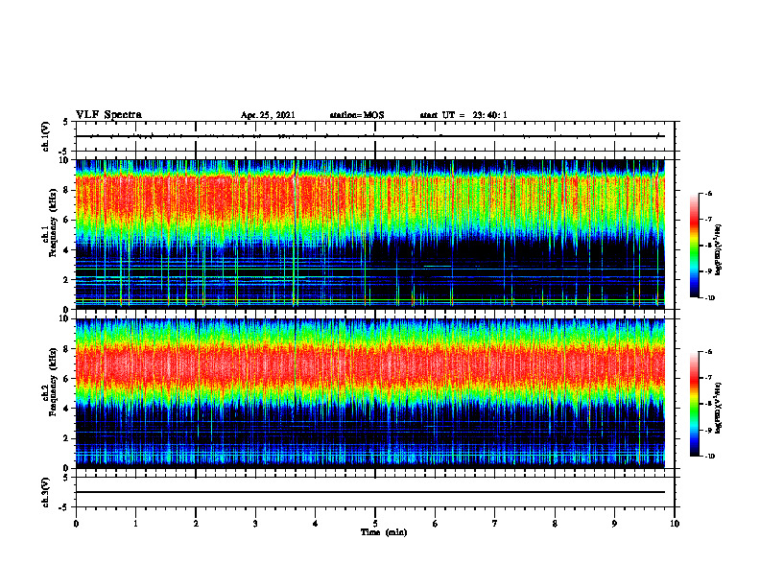
Task: Click time axis tick label "9"
Action: pyautogui.click(x=614, y=524)
